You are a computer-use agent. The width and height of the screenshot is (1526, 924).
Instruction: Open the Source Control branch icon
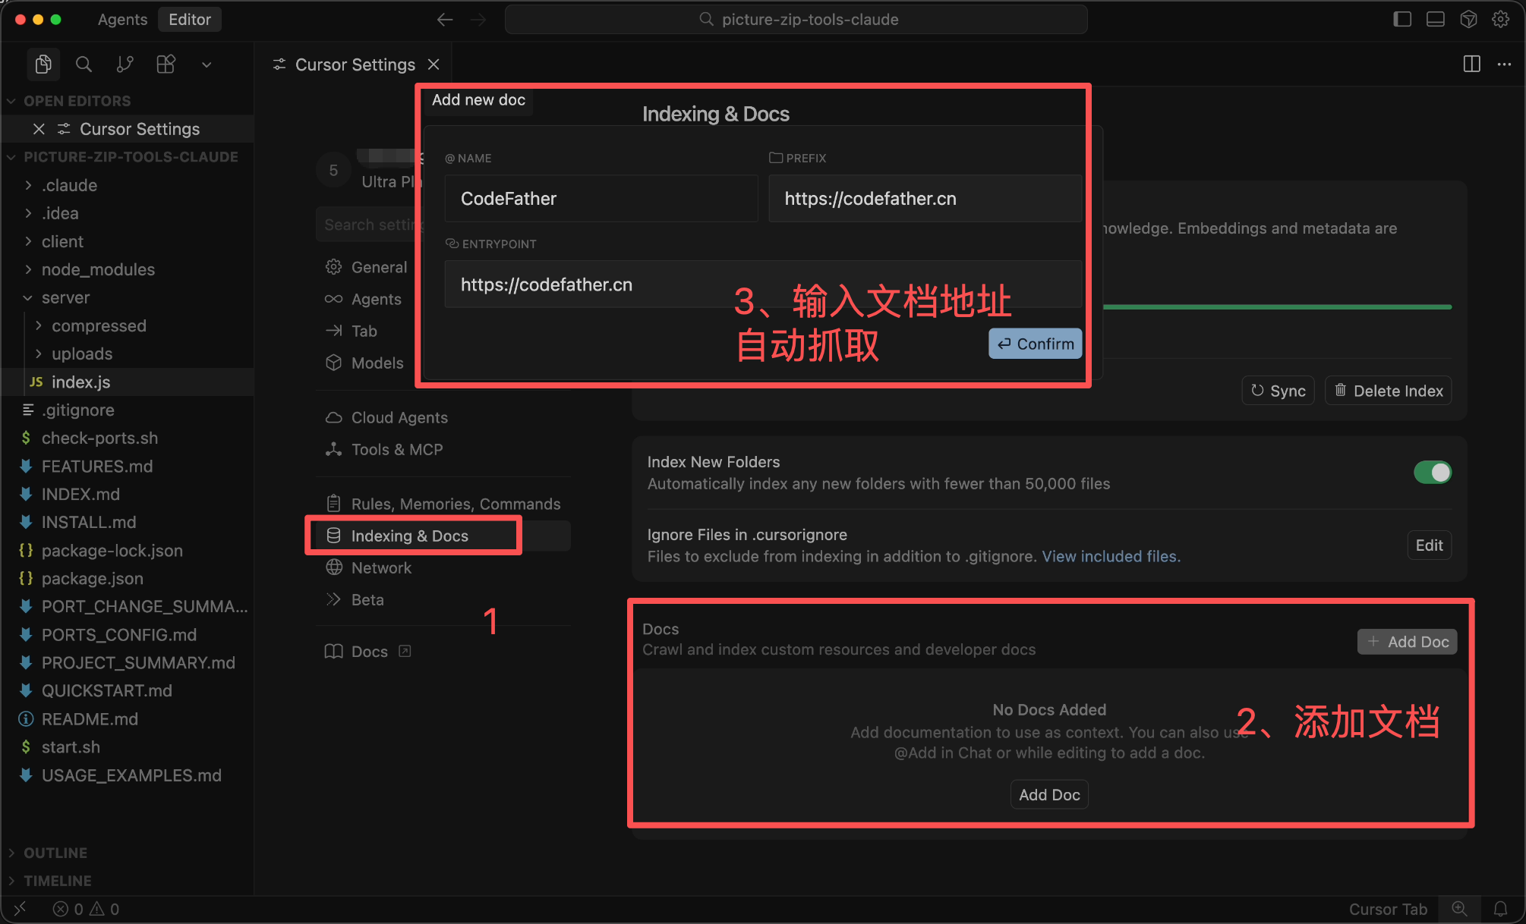click(x=125, y=64)
